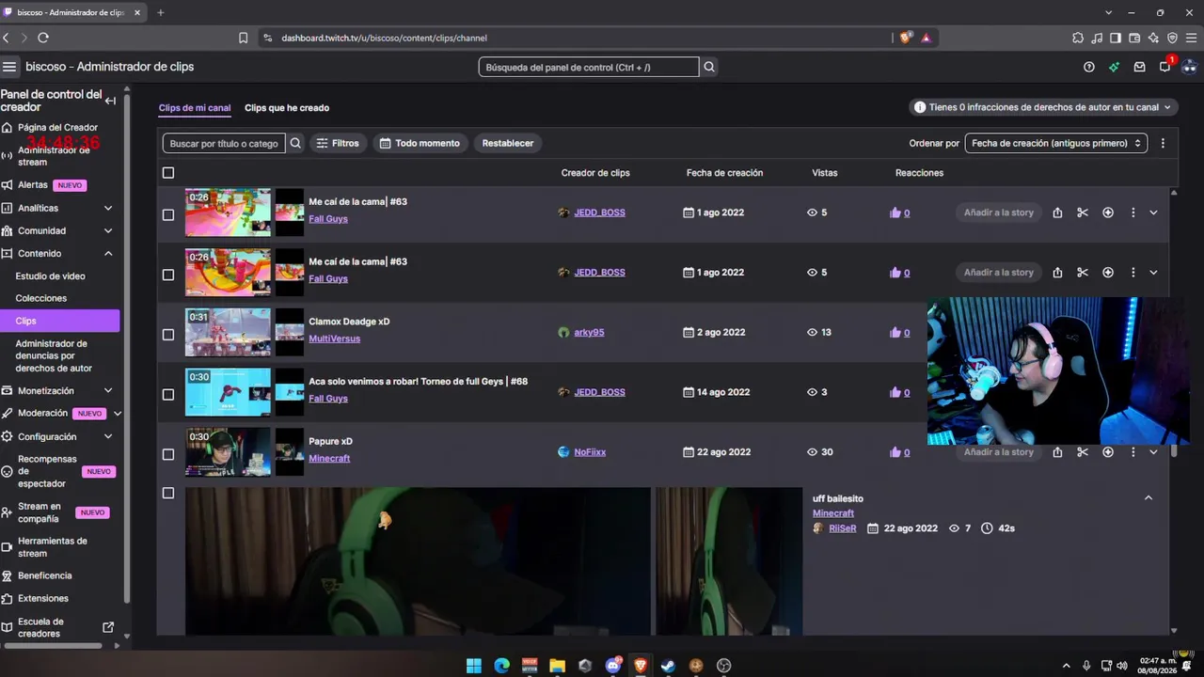
Task: Open the Ordenar por sort dropdown
Action: (1056, 143)
